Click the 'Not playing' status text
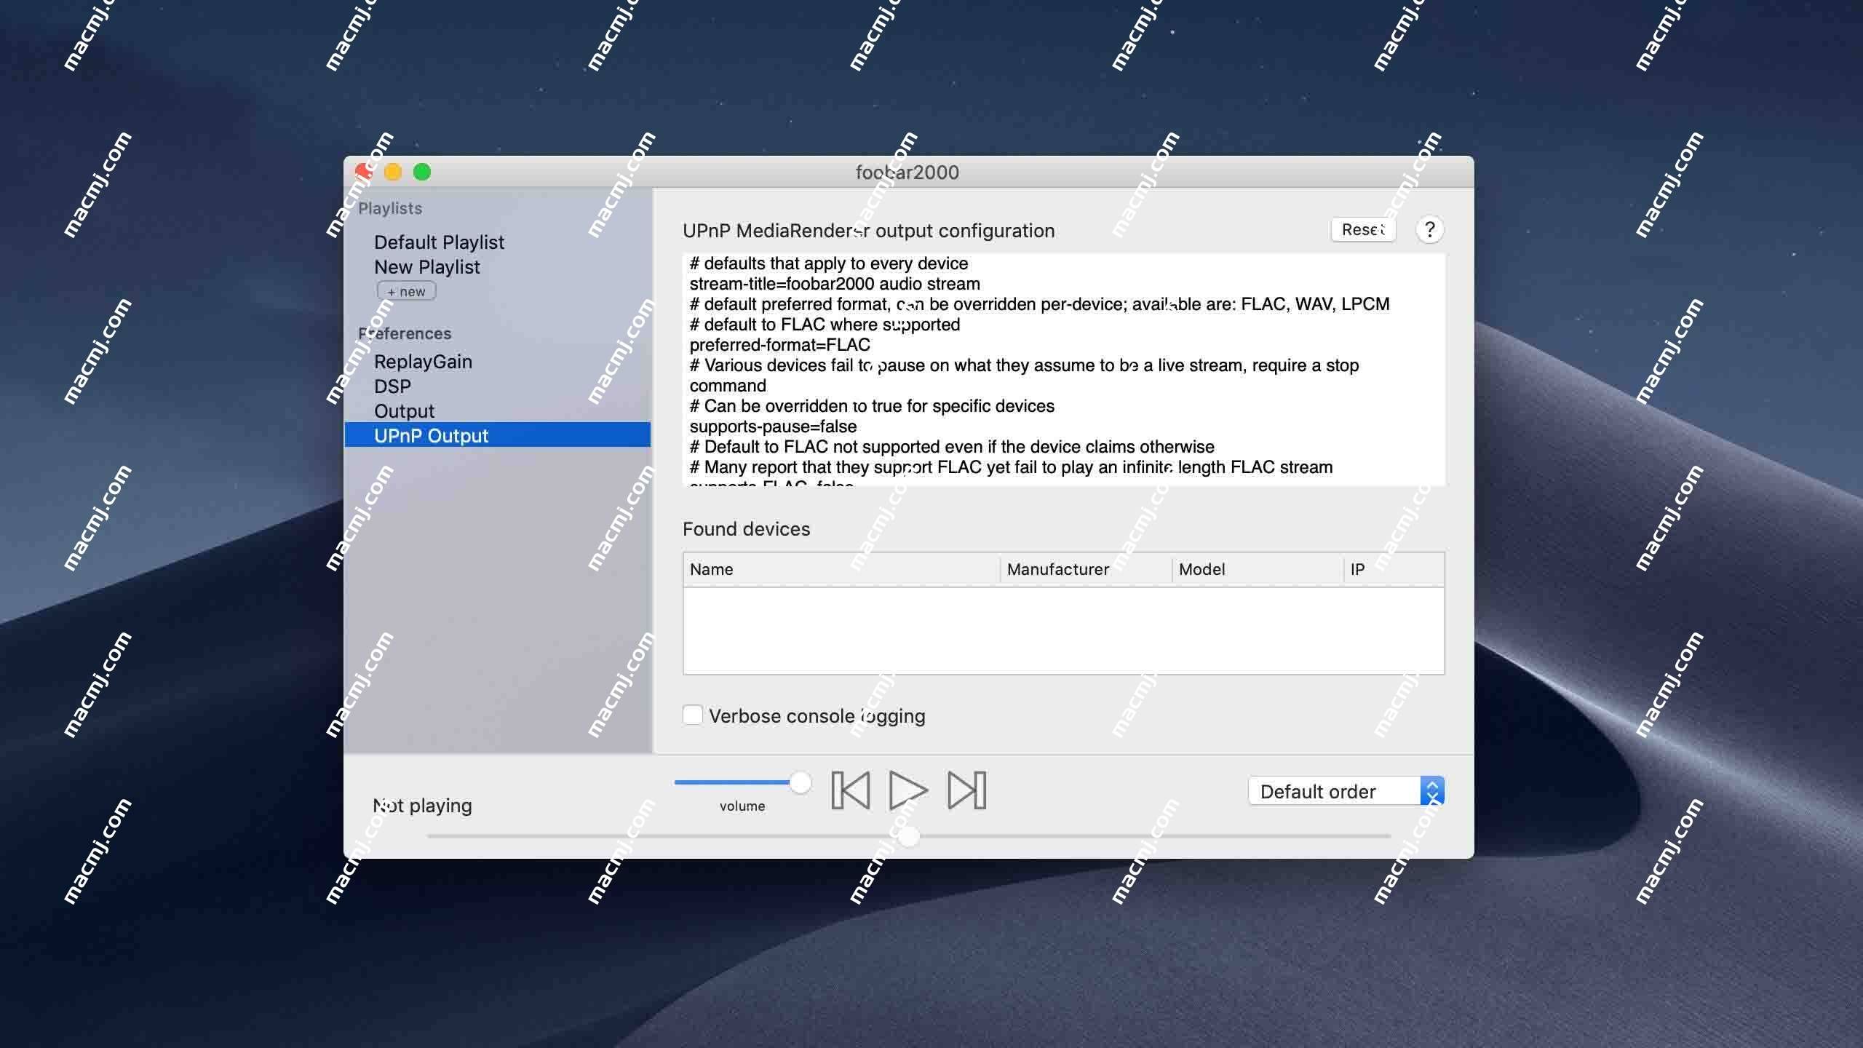Image resolution: width=1863 pixels, height=1048 pixels. [422, 806]
